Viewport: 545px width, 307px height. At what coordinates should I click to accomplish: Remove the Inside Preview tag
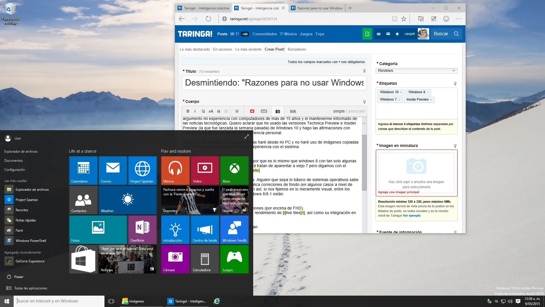[431, 99]
